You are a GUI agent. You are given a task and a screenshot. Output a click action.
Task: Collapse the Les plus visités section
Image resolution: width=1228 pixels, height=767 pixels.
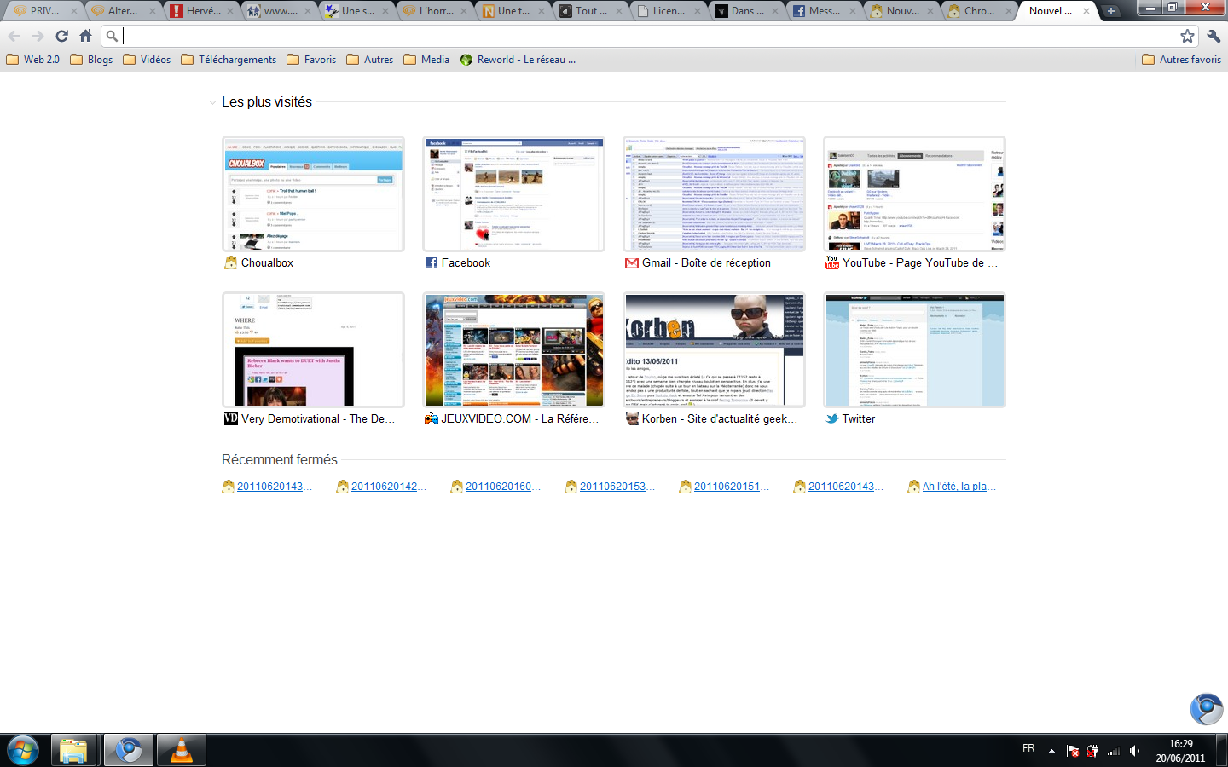pos(212,102)
